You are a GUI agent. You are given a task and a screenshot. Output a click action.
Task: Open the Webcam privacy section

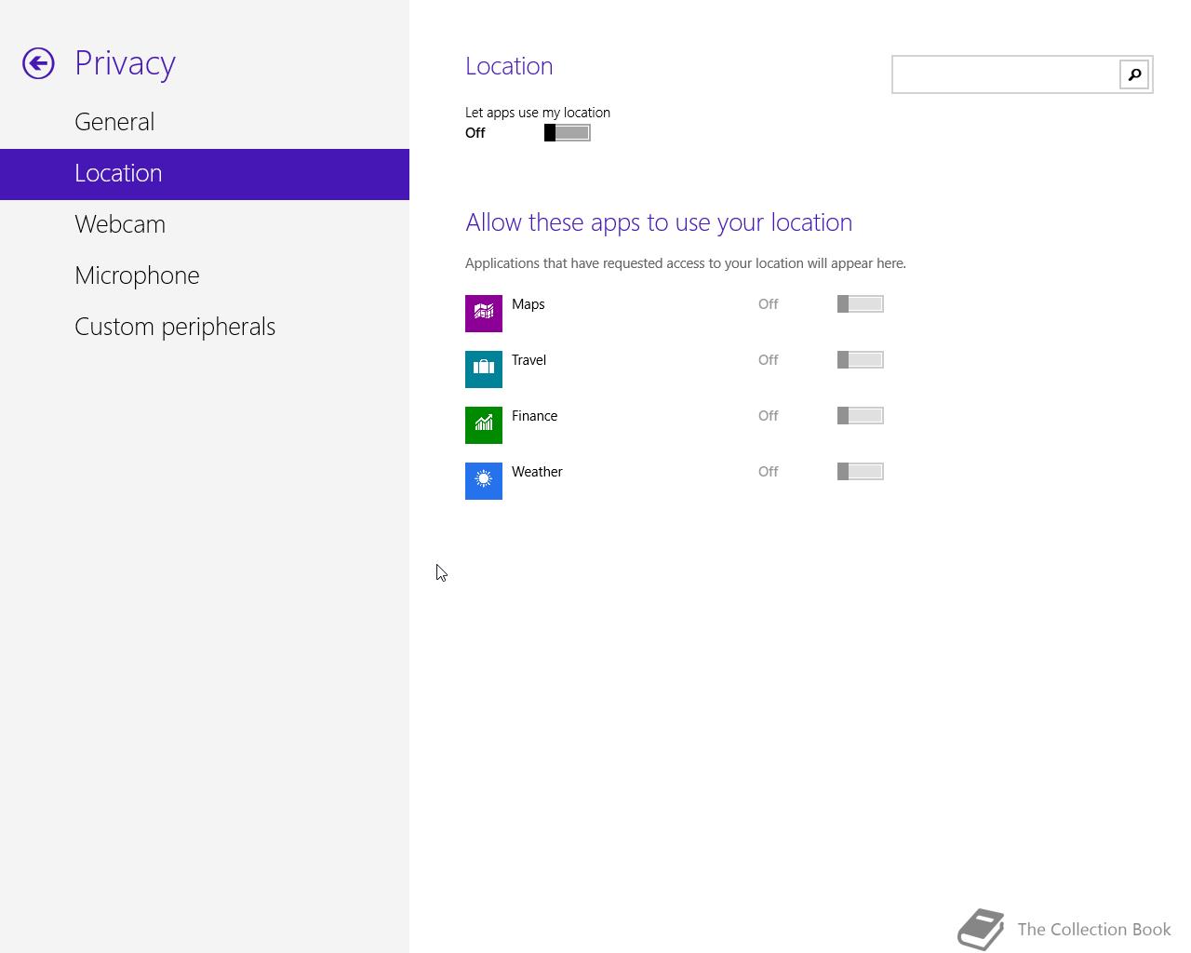tap(205, 224)
